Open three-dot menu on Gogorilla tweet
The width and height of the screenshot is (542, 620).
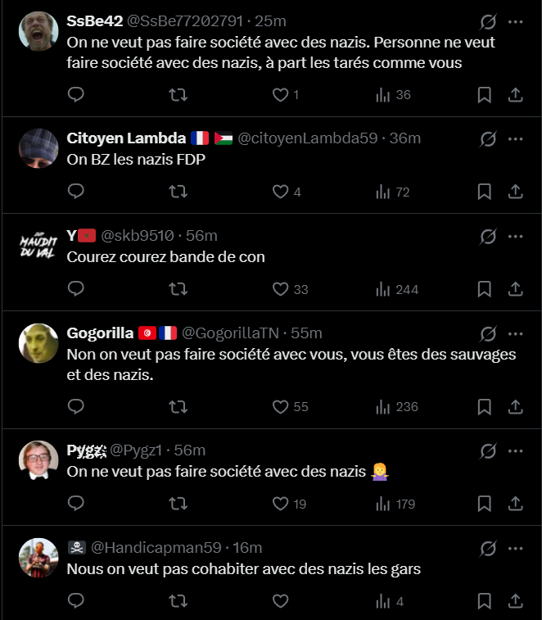pos(515,333)
